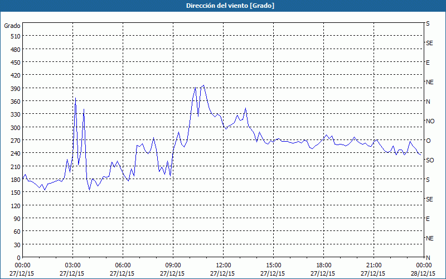Select the 510 value on the degree axis
Viewport: 446px width, 279px height.
16,36
